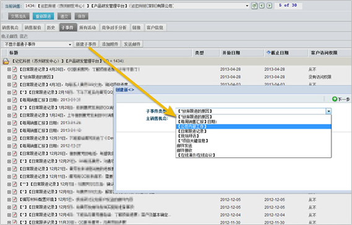Choose 项目关键信息 in the dropdown list

point(254,141)
